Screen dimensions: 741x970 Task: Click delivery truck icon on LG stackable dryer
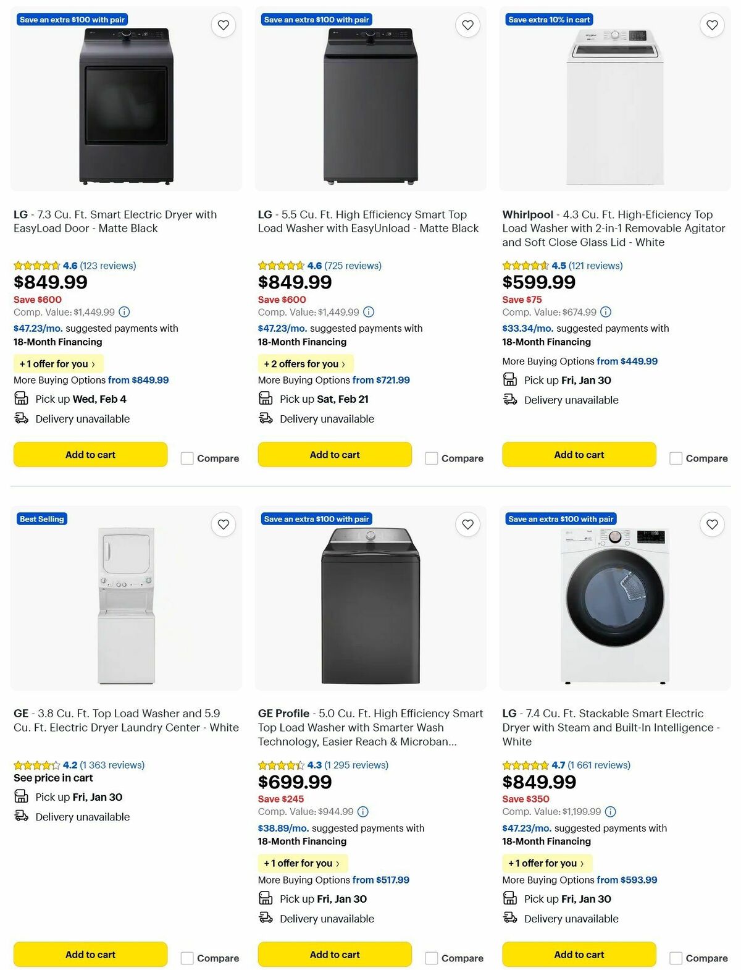click(x=509, y=918)
